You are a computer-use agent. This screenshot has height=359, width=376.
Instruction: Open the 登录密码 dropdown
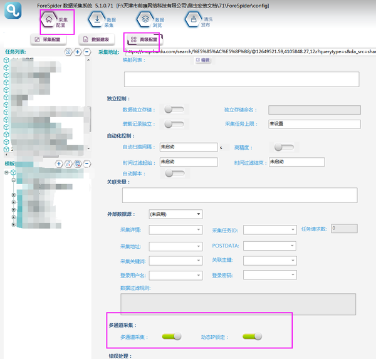coord(270,275)
